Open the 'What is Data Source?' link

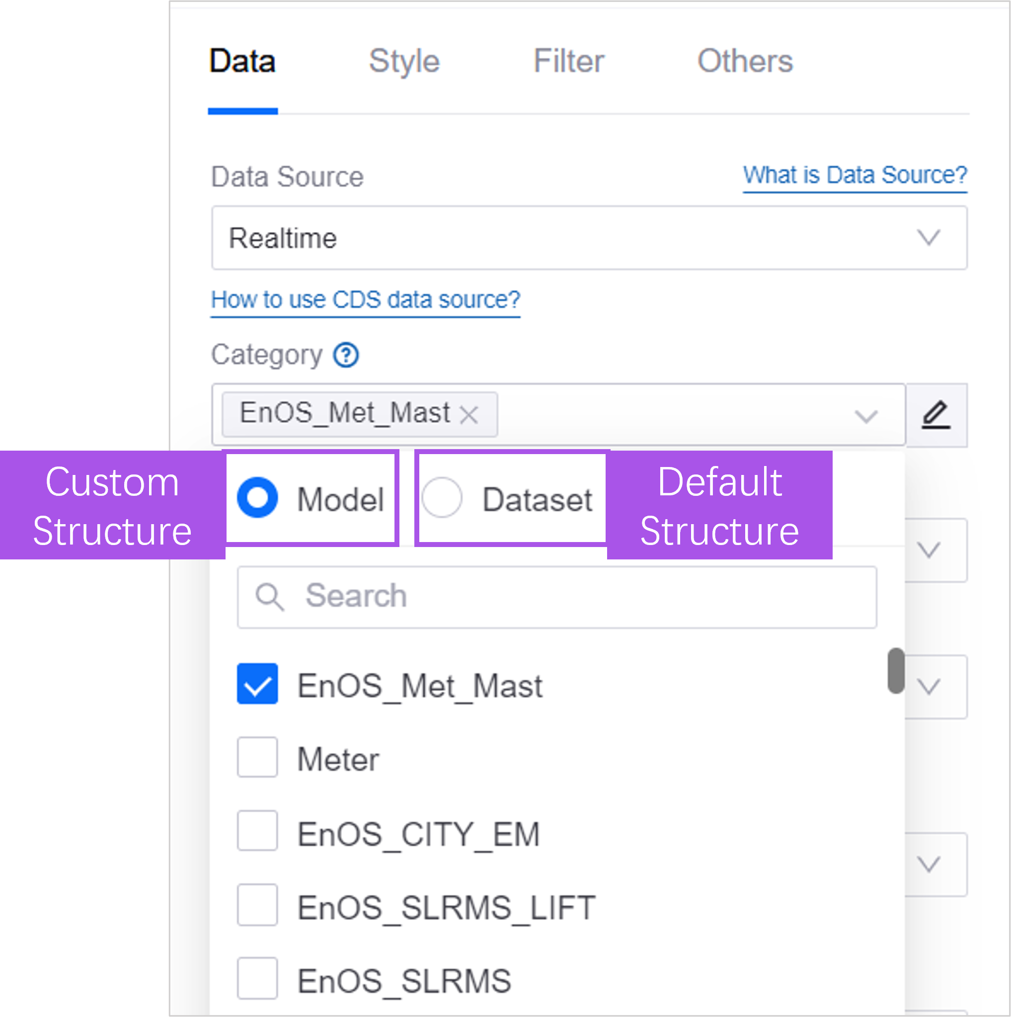click(x=855, y=175)
